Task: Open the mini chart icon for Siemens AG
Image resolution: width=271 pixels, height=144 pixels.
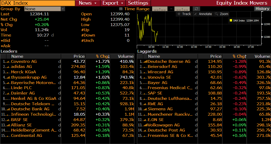Action: click(145, 109)
